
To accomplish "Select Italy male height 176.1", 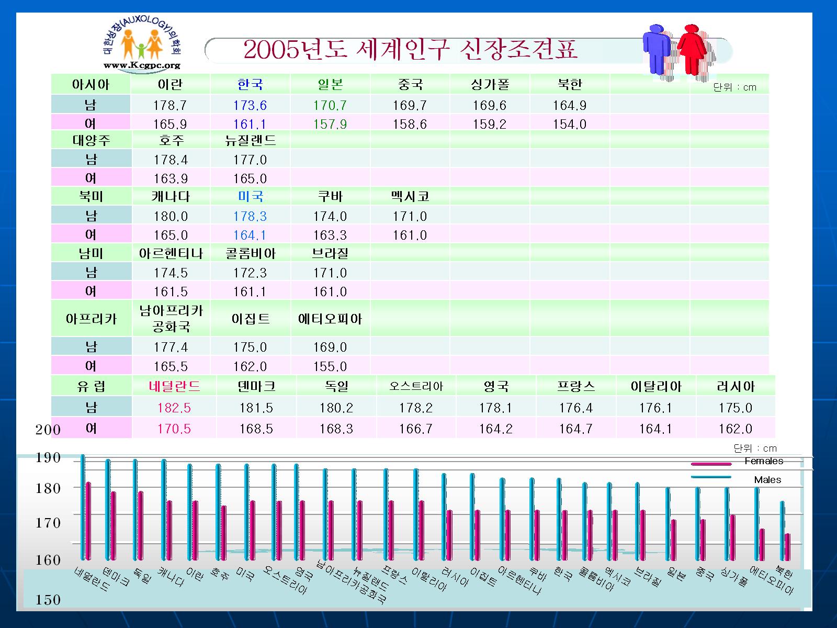I will 656,408.
